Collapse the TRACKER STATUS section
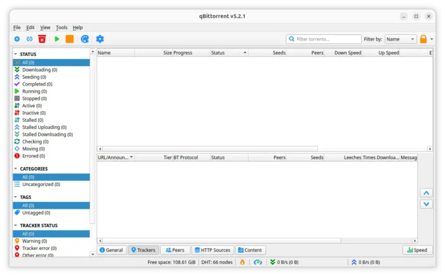 point(16,225)
